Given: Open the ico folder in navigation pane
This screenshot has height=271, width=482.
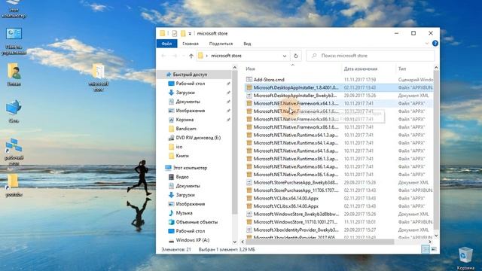Looking at the screenshot, I should click(x=179, y=147).
